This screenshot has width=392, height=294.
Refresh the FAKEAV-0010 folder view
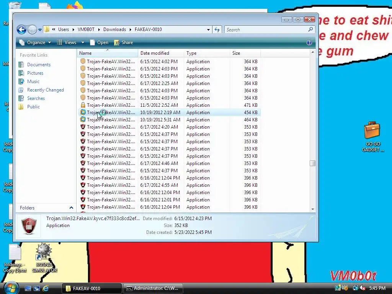[x=217, y=29]
